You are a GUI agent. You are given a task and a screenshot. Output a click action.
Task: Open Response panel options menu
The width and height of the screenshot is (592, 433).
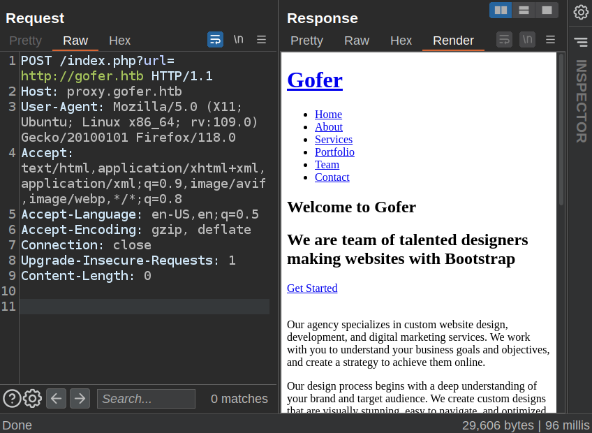(x=550, y=40)
